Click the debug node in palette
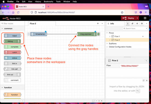 click(x=12, y=41)
